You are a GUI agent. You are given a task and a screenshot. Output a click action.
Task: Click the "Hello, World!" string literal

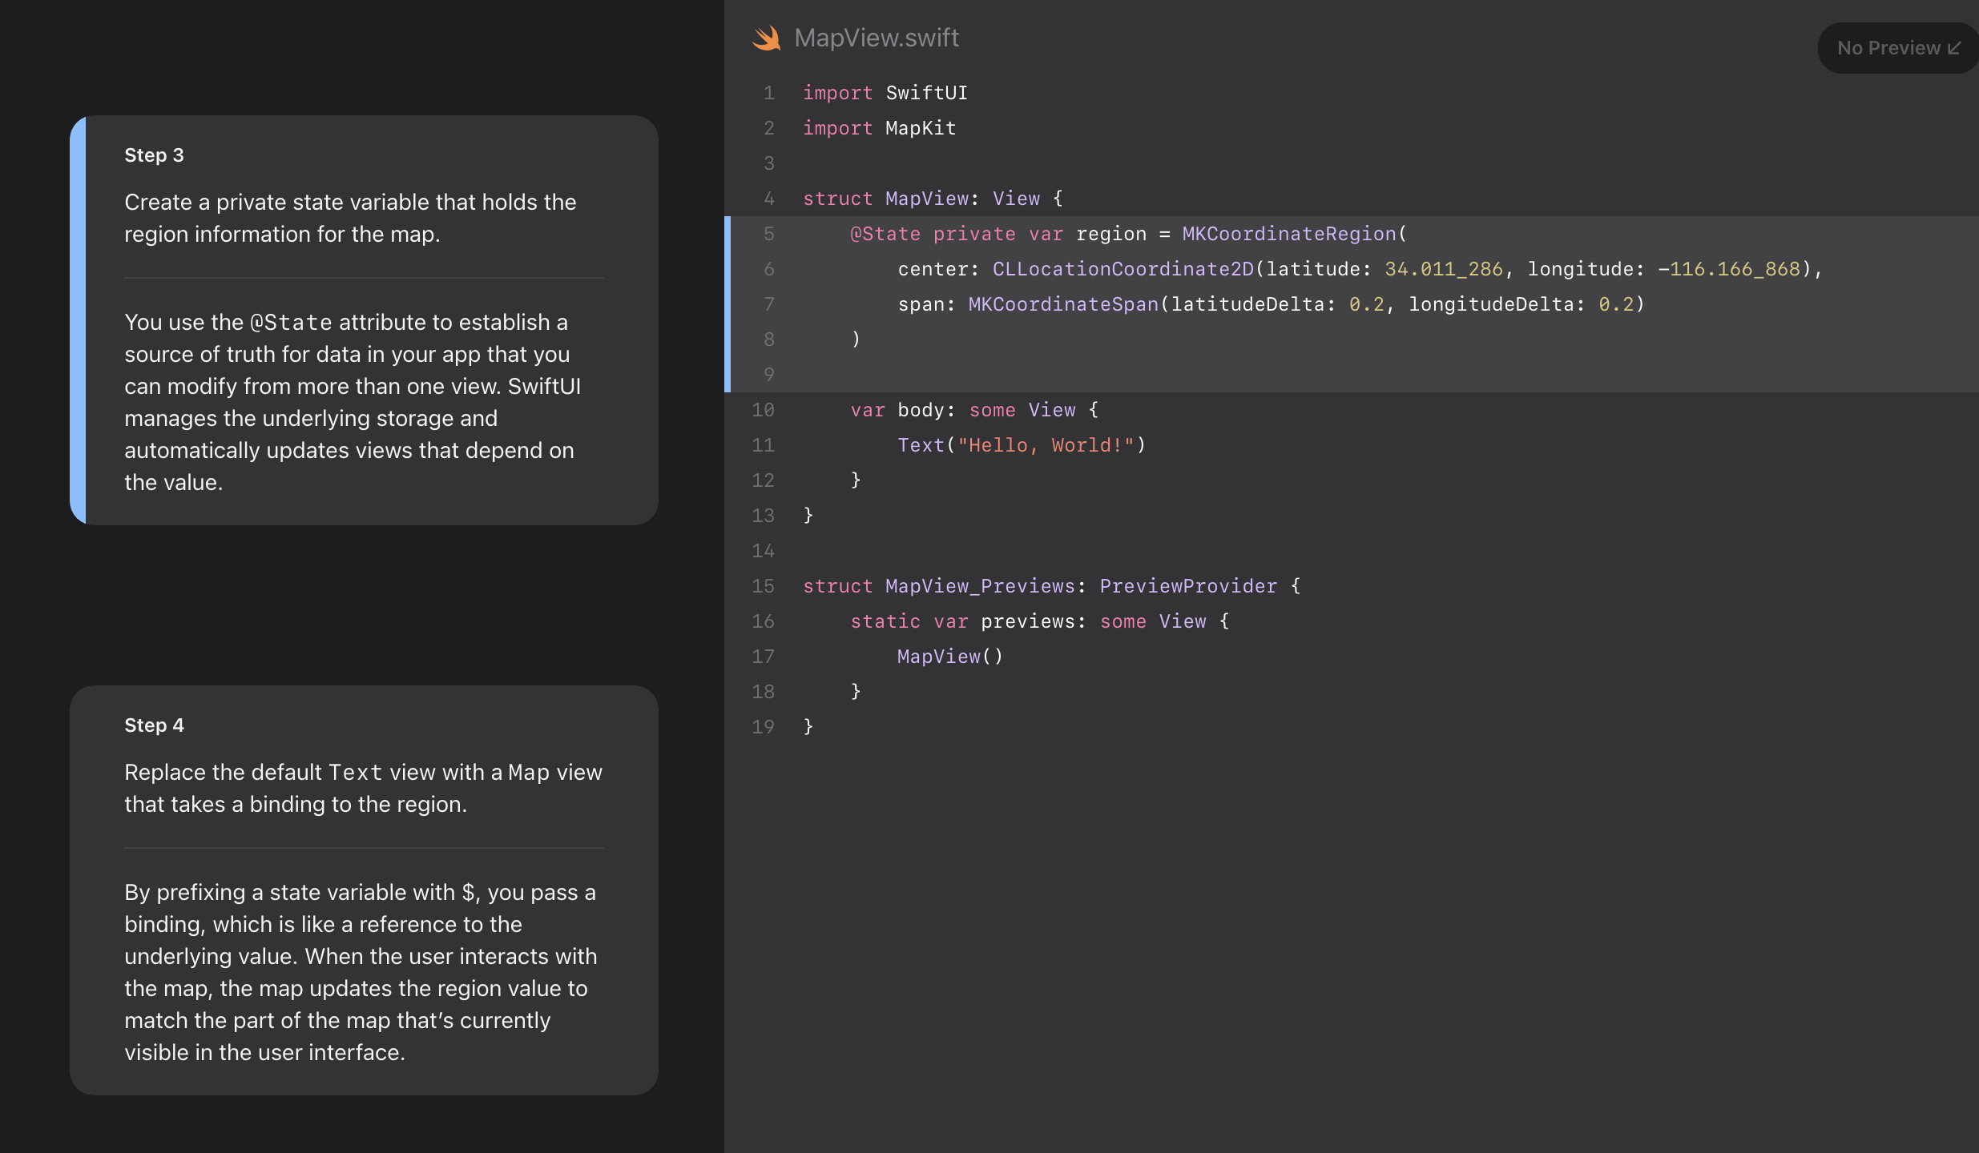[1046, 445]
